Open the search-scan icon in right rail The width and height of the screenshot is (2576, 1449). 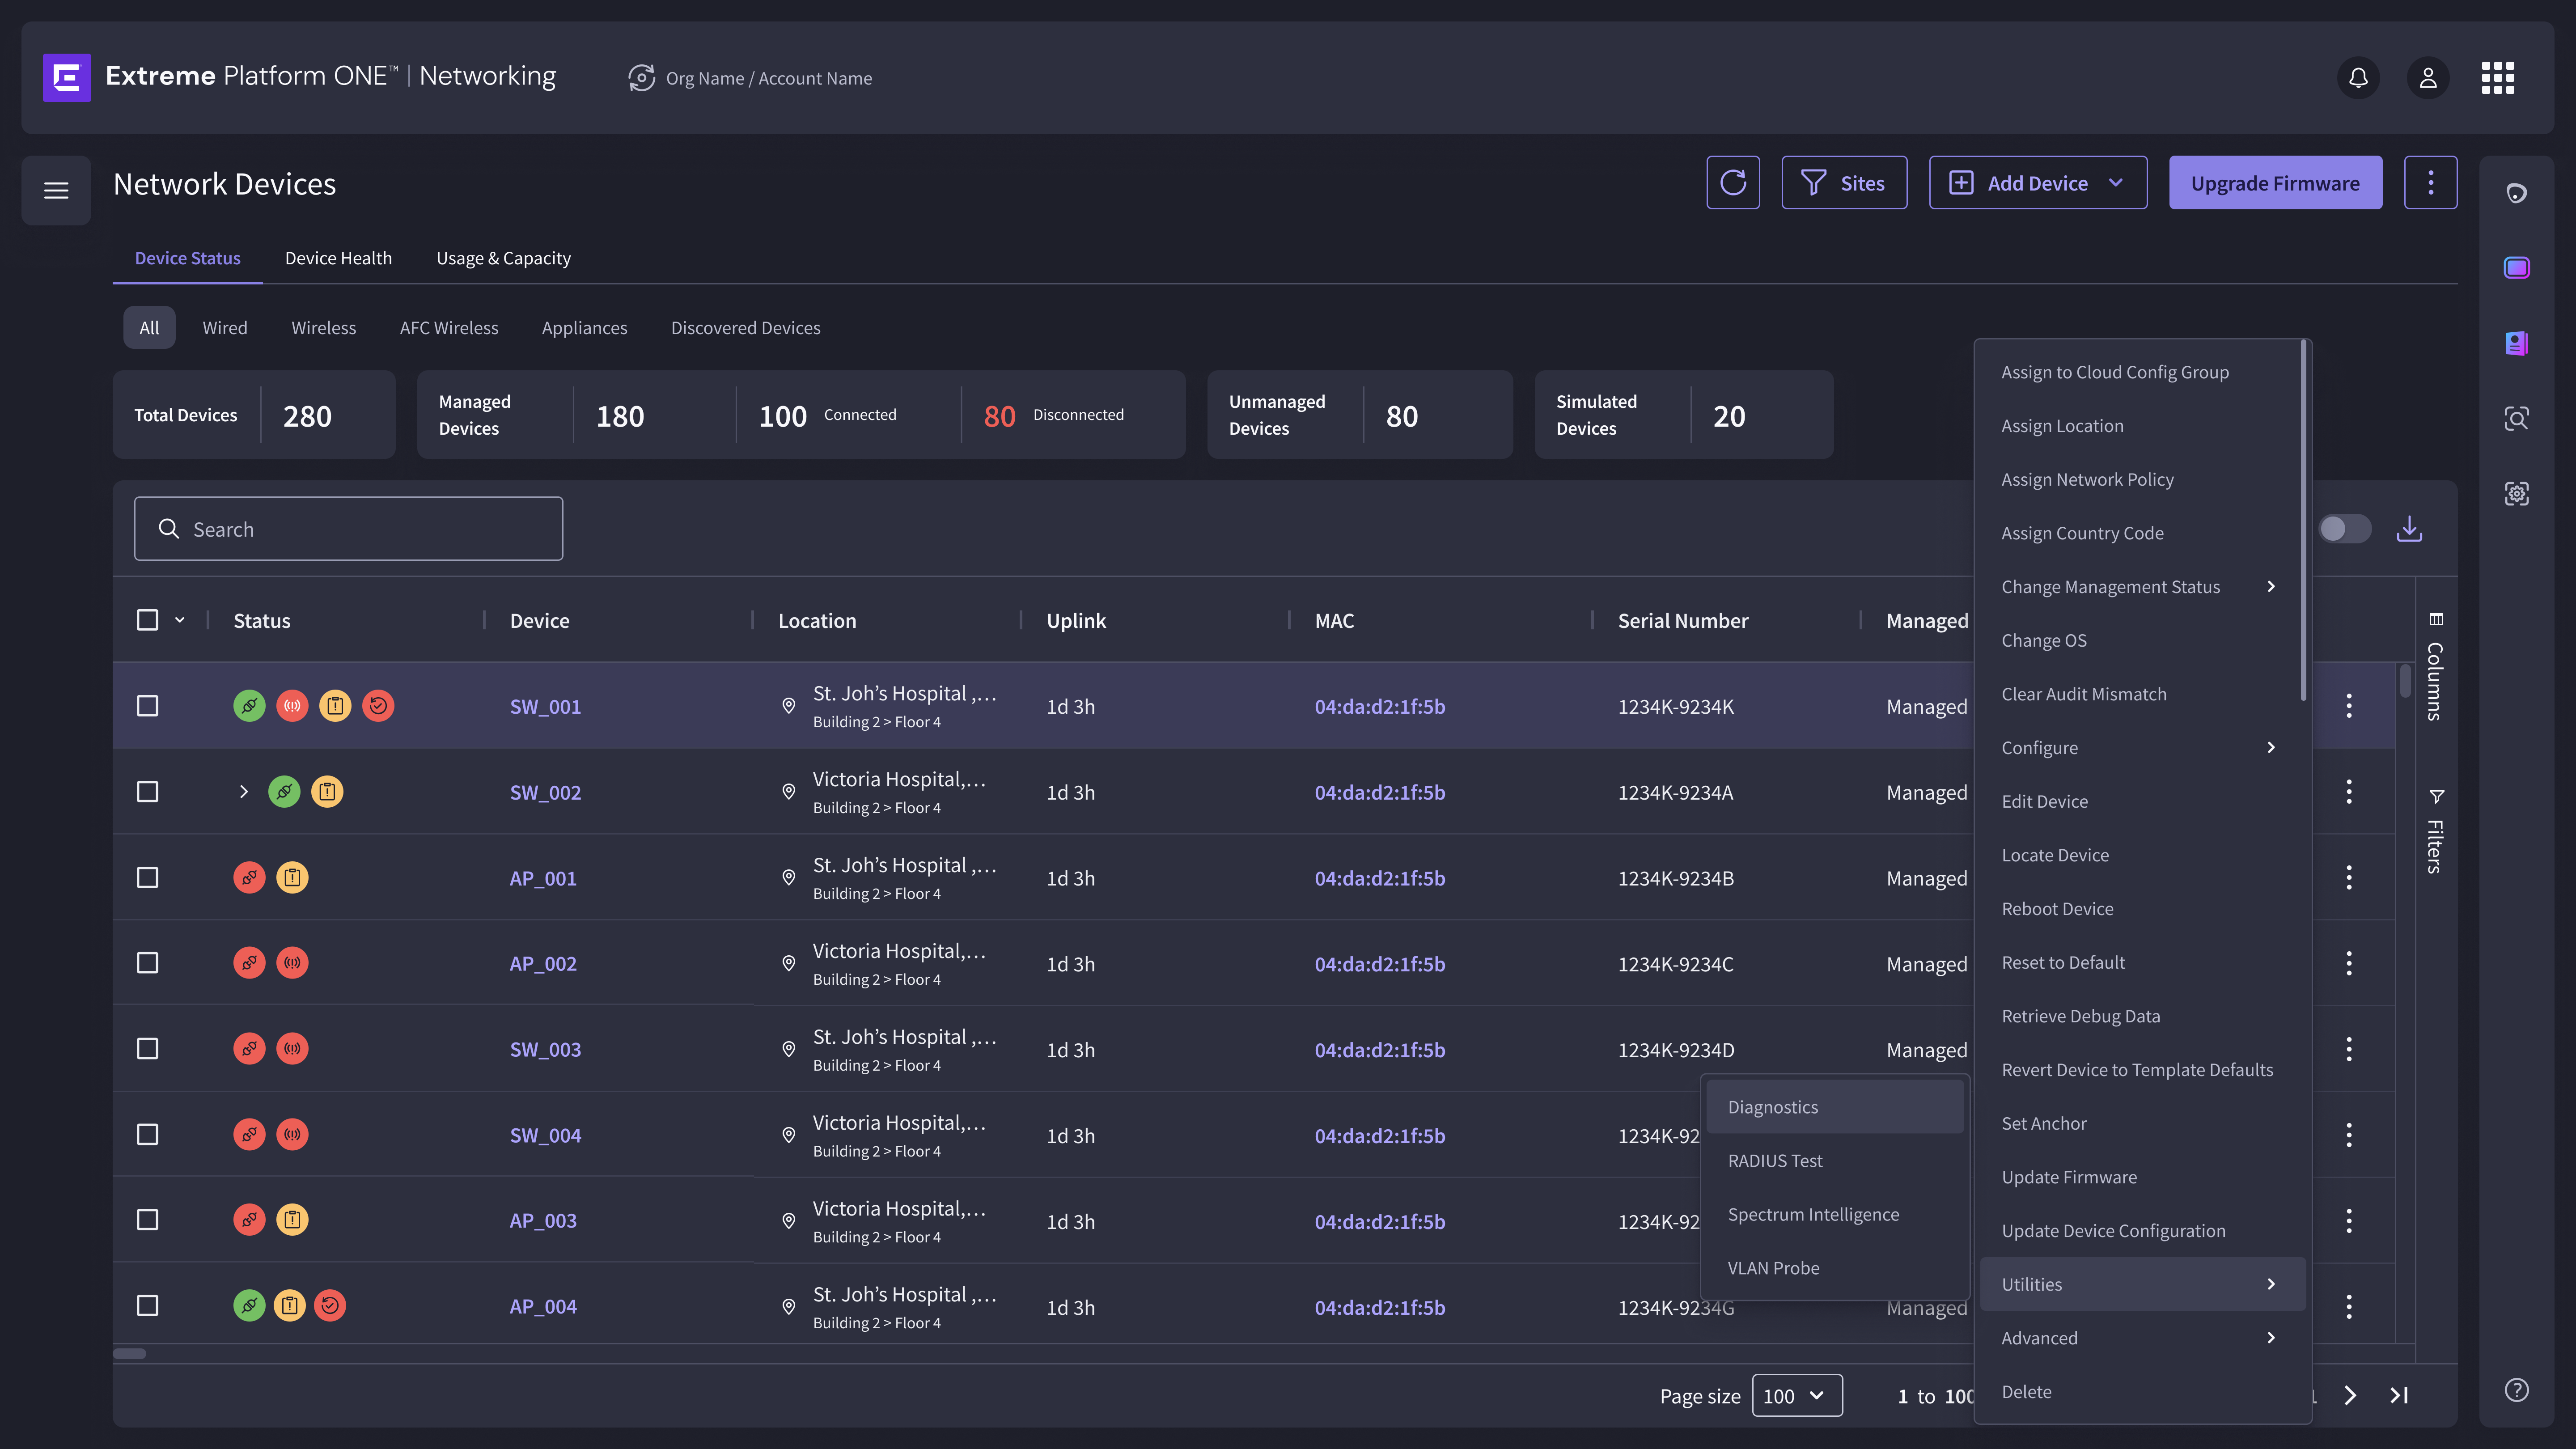(2516, 418)
